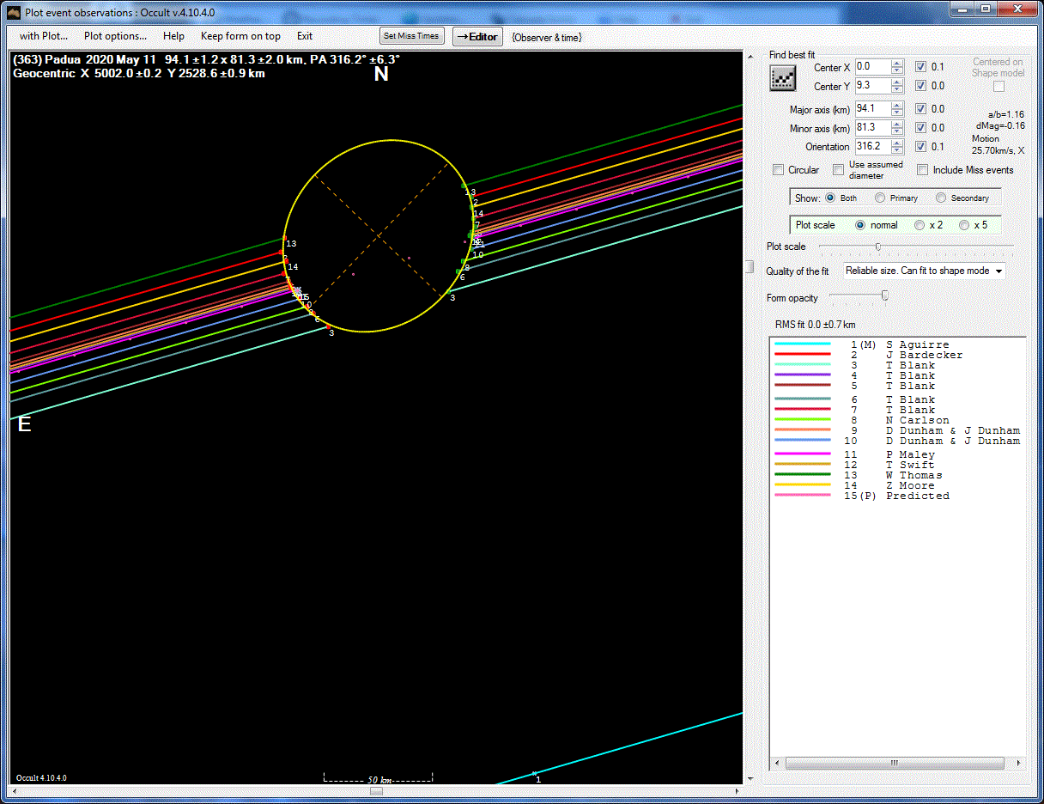The height and width of the screenshot is (804, 1044).
Task: Toggle the Center Y fit checkbox
Action: click(920, 86)
